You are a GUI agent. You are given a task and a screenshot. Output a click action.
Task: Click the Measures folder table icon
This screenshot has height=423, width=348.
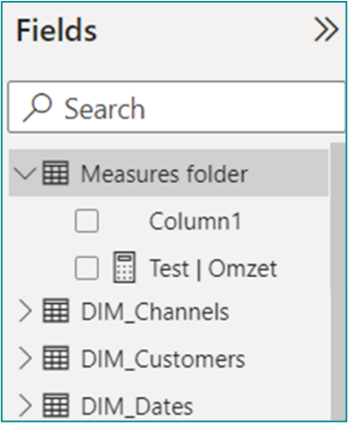56,173
